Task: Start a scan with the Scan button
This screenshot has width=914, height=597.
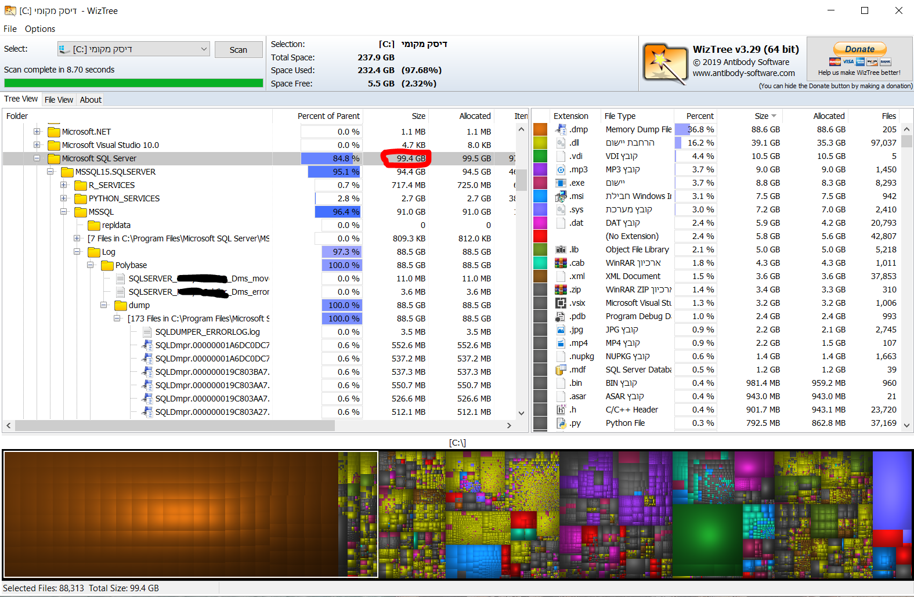Action: click(x=238, y=50)
